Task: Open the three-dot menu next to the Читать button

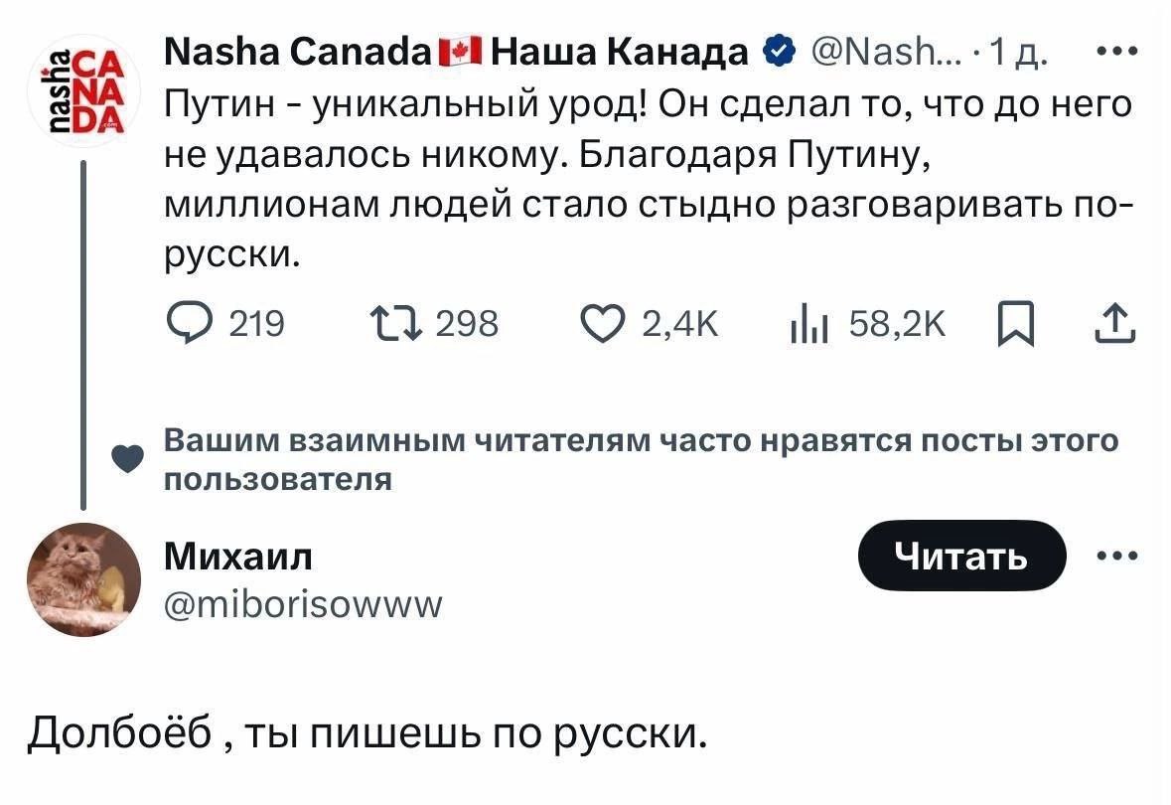Action: (x=1117, y=556)
